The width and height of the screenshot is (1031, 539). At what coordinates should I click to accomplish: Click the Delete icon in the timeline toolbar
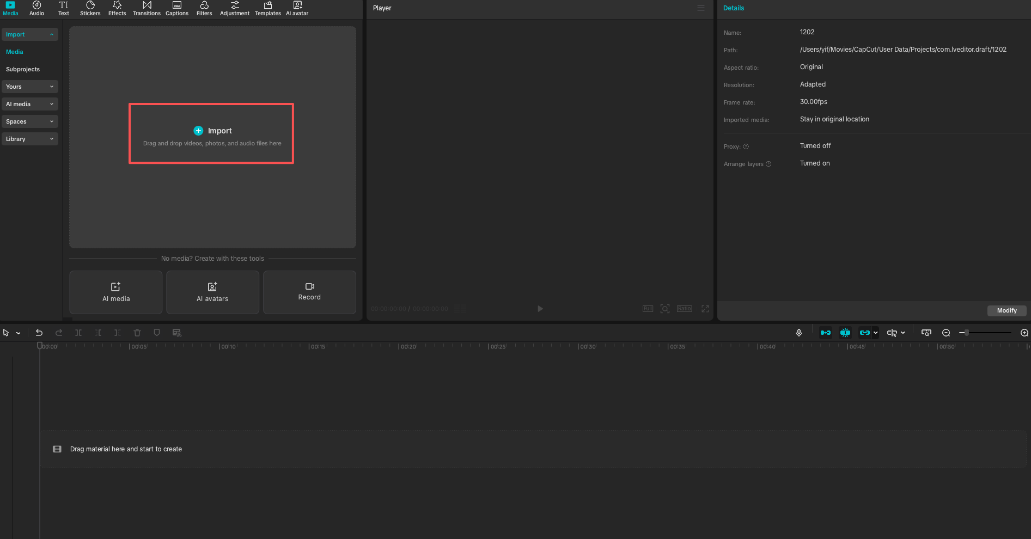coord(137,333)
